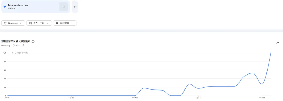Click the 热度随时间变化的趋势 chart heading

15,41
